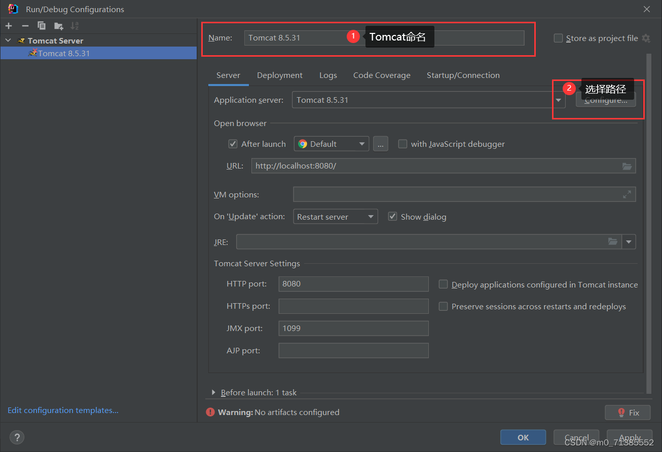The height and width of the screenshot is (452, 662).
Task: Click the Apply button
Action: tap(630, 438)
